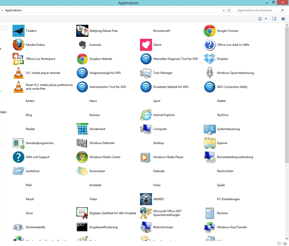Change the view layout button
The width and height of the screenshot is (289, 246).
point(260,19)
